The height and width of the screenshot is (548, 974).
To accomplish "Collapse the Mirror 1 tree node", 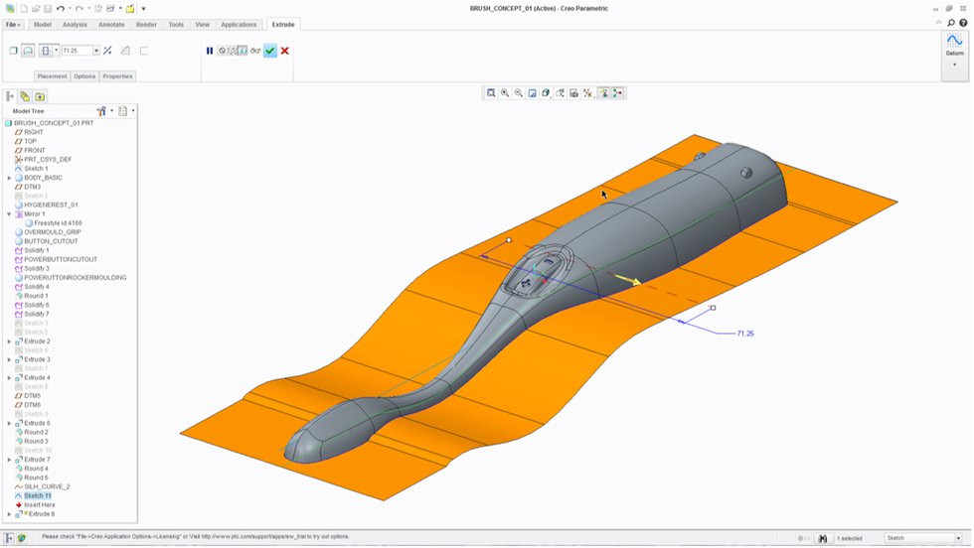I will 9,214.
